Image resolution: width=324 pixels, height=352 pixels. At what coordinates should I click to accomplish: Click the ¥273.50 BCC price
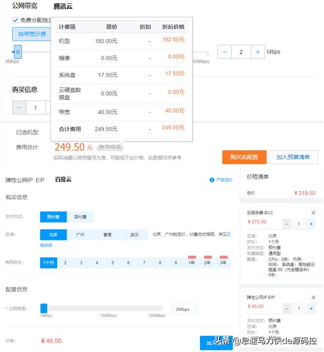pos(257,222)
